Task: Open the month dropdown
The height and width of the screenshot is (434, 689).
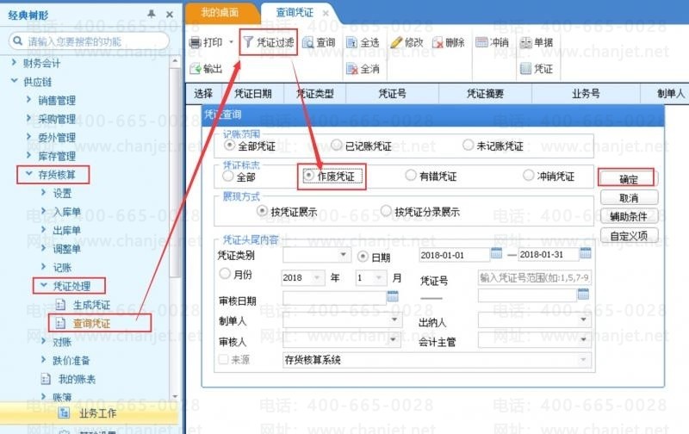Action: [x=378, y=277]
